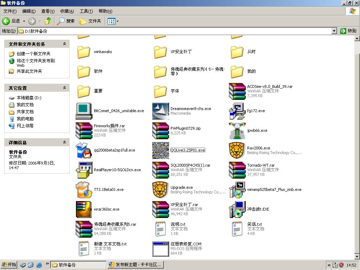Click the BitComet_0426_unstable.exe icon
Viewport: 360px width, 270px height.
(84, 111)
